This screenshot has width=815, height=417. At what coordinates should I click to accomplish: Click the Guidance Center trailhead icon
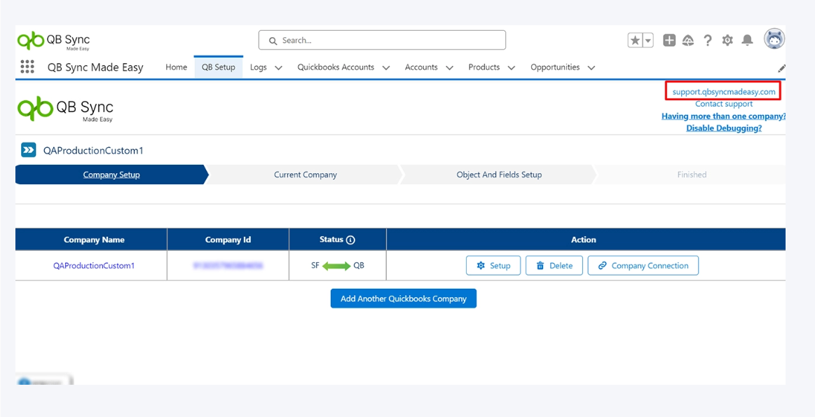(688, 40)
